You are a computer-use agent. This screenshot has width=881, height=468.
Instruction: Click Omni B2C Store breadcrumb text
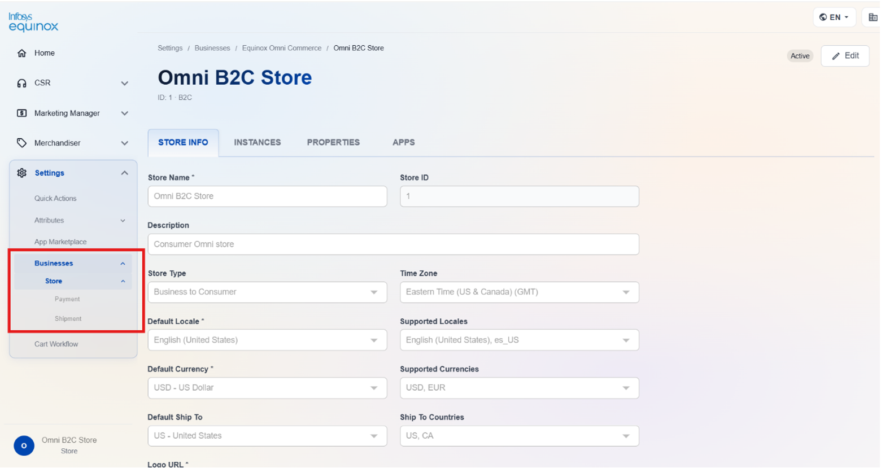click(359, 48)
